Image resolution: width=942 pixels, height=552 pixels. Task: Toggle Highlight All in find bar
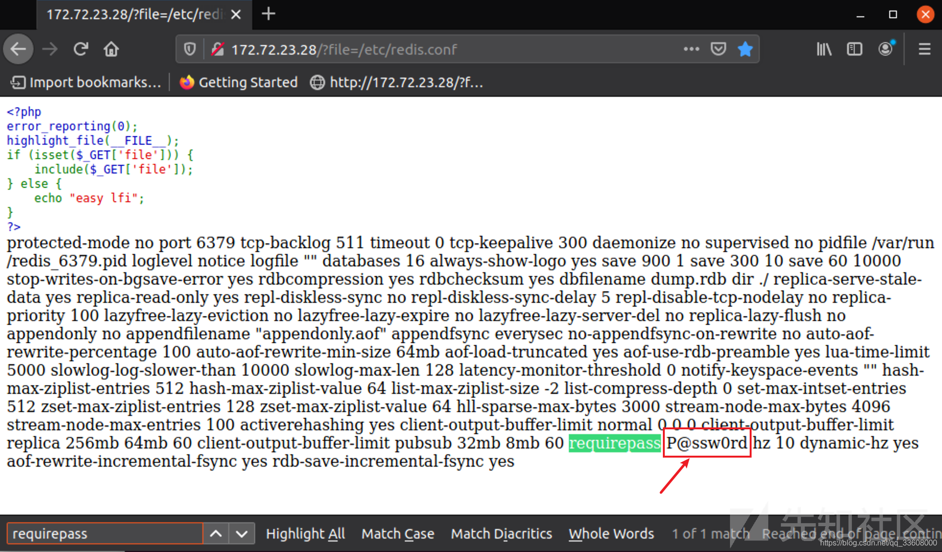pos(306,533)
